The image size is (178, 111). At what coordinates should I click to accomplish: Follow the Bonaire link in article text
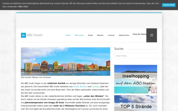pyautogui.click(x=83, y=86)
